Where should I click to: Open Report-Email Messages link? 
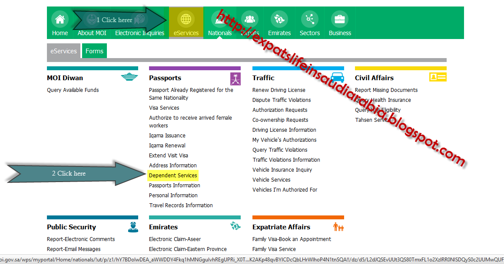point(73,249)
